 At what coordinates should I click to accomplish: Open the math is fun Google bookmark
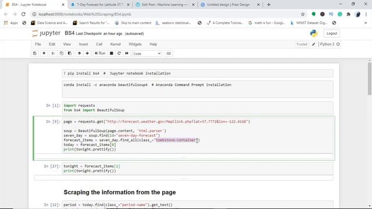(267, 23)
